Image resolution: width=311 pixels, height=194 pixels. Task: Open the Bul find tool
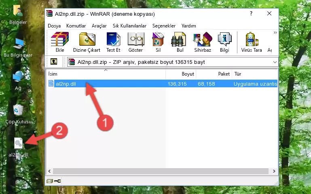pos(180,42)
